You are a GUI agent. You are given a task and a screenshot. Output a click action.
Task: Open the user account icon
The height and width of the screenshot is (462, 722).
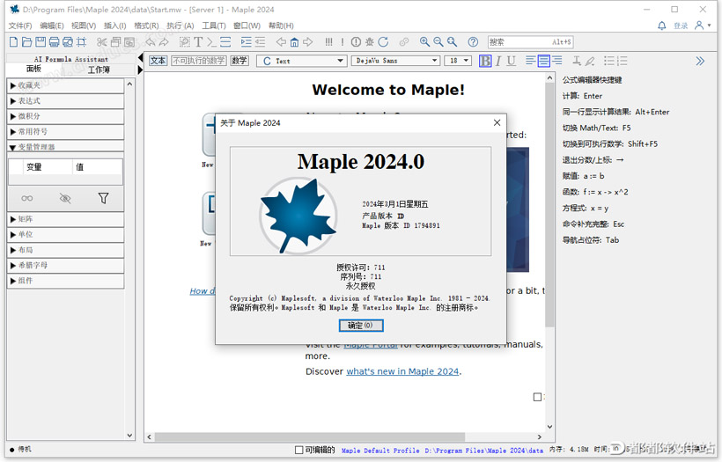click(x=699, y=26)
